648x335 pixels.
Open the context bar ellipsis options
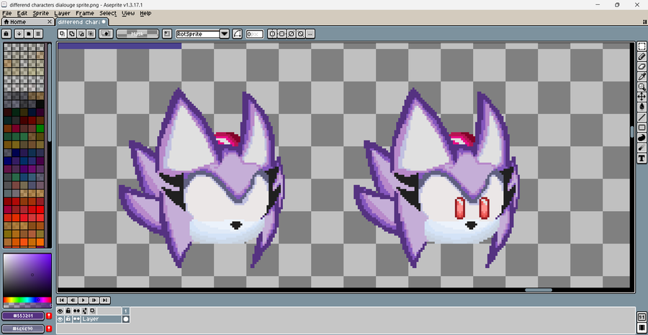click(310, 34)
